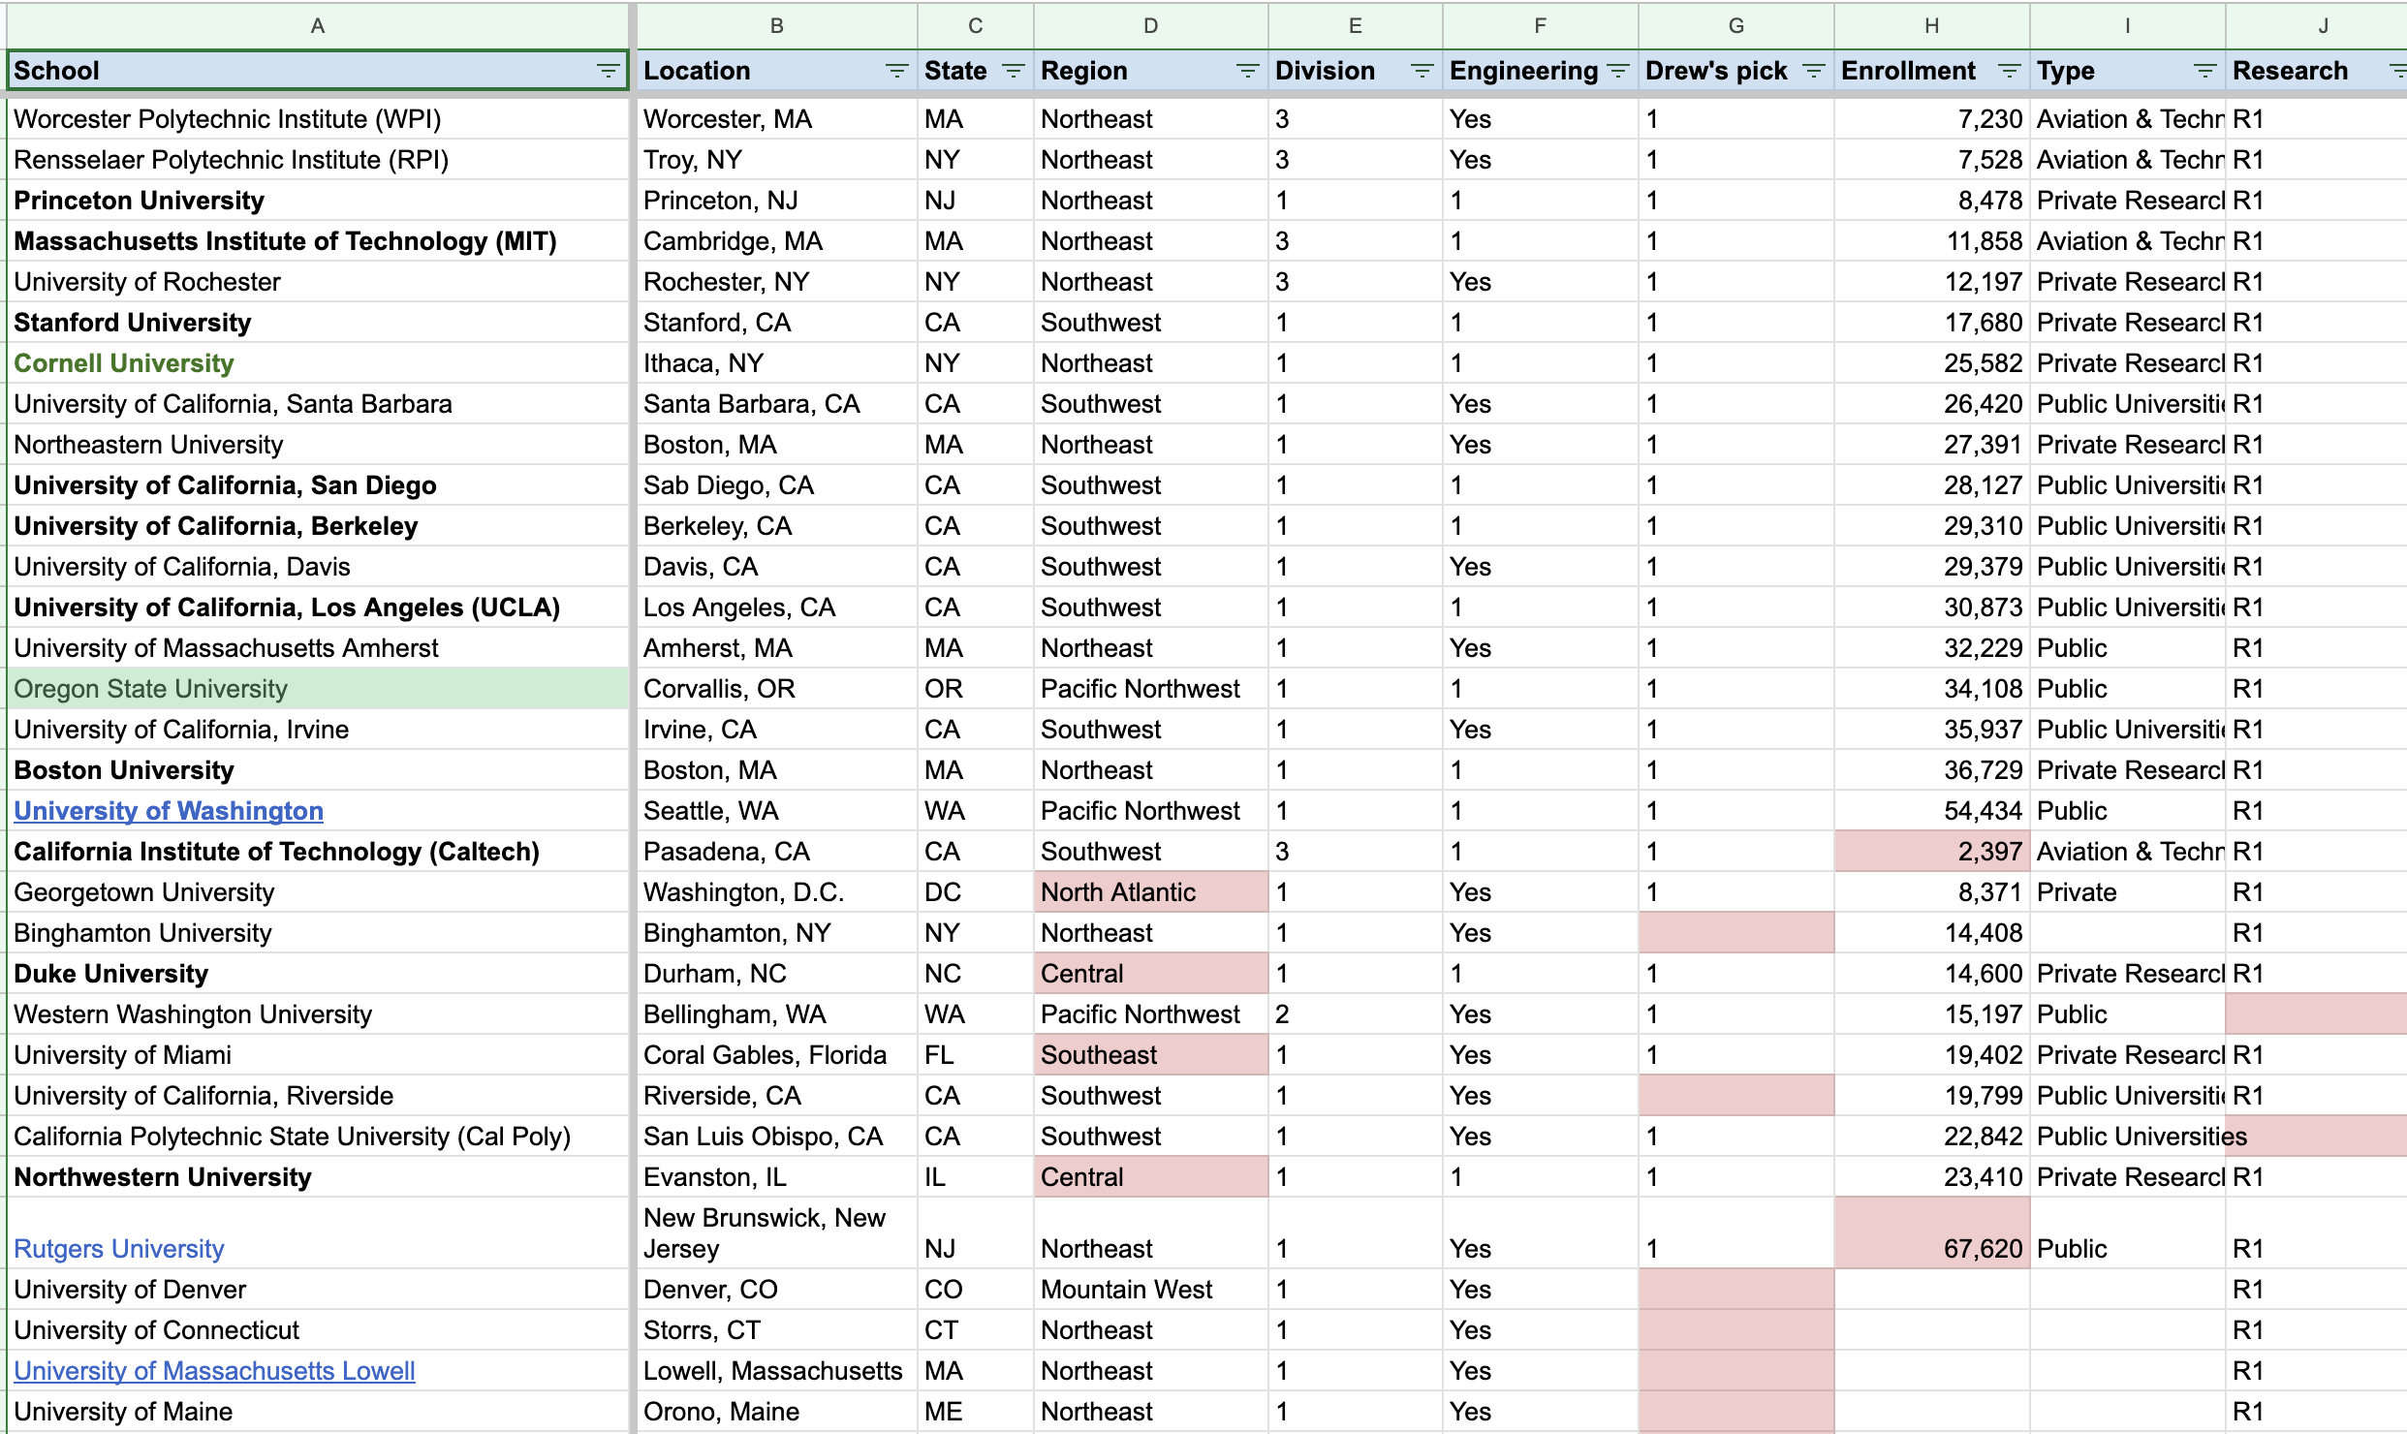Viewport: 2407px width, 1434px height.
Task: Click the Rensselaer Polytechnic Institute (RPI) cell
Action: (318, 160)
